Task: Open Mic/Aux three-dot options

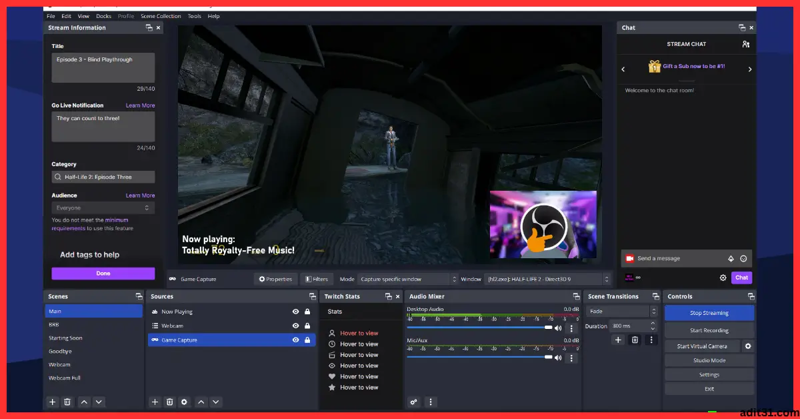Action: click(x=571, y=358)
